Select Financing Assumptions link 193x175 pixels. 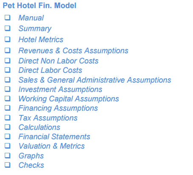tap(58, 108)
